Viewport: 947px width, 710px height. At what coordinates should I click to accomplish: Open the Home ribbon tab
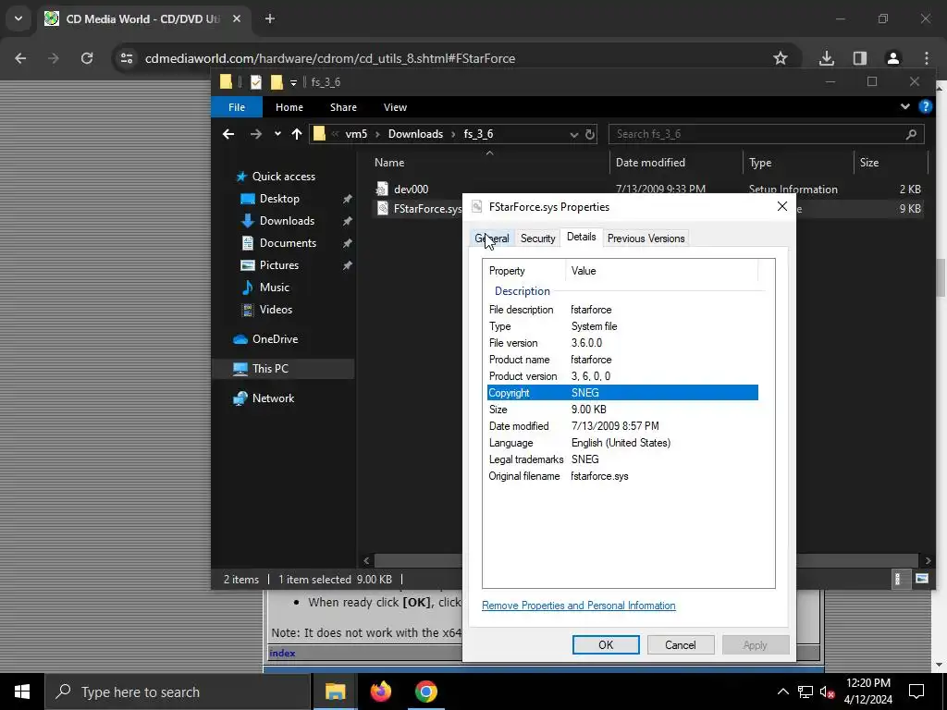point(289,107)
